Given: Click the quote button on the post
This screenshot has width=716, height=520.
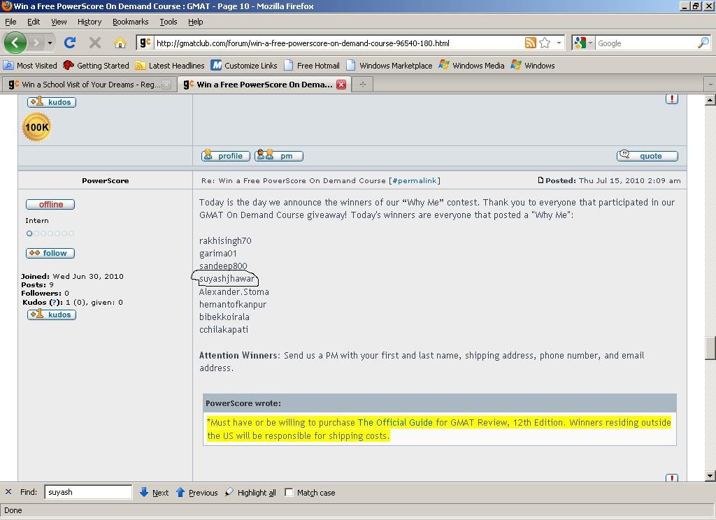Looking at the screenshot, I should pyautogui.click(x=647, y=156).
